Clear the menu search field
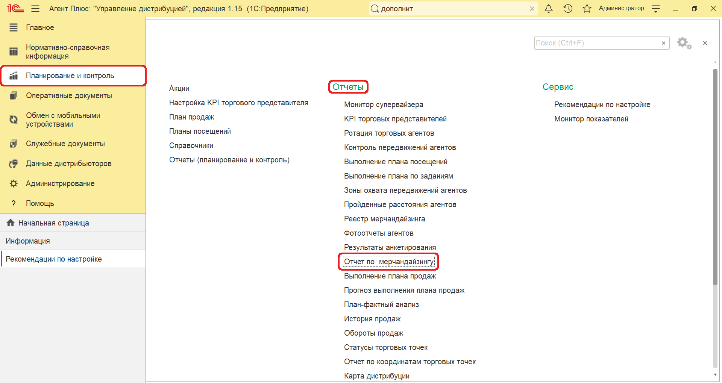Viewport: 722px width, 383px height. [664, 43]
